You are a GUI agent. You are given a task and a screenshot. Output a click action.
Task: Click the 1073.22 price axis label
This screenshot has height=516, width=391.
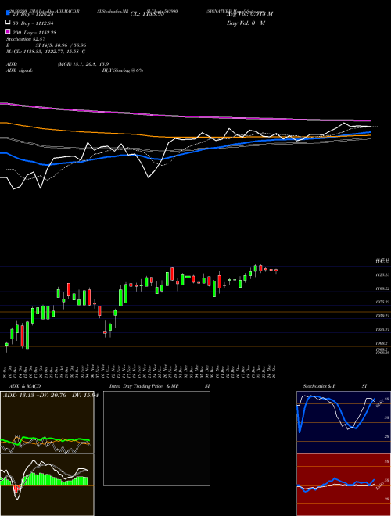pos(382,302)
